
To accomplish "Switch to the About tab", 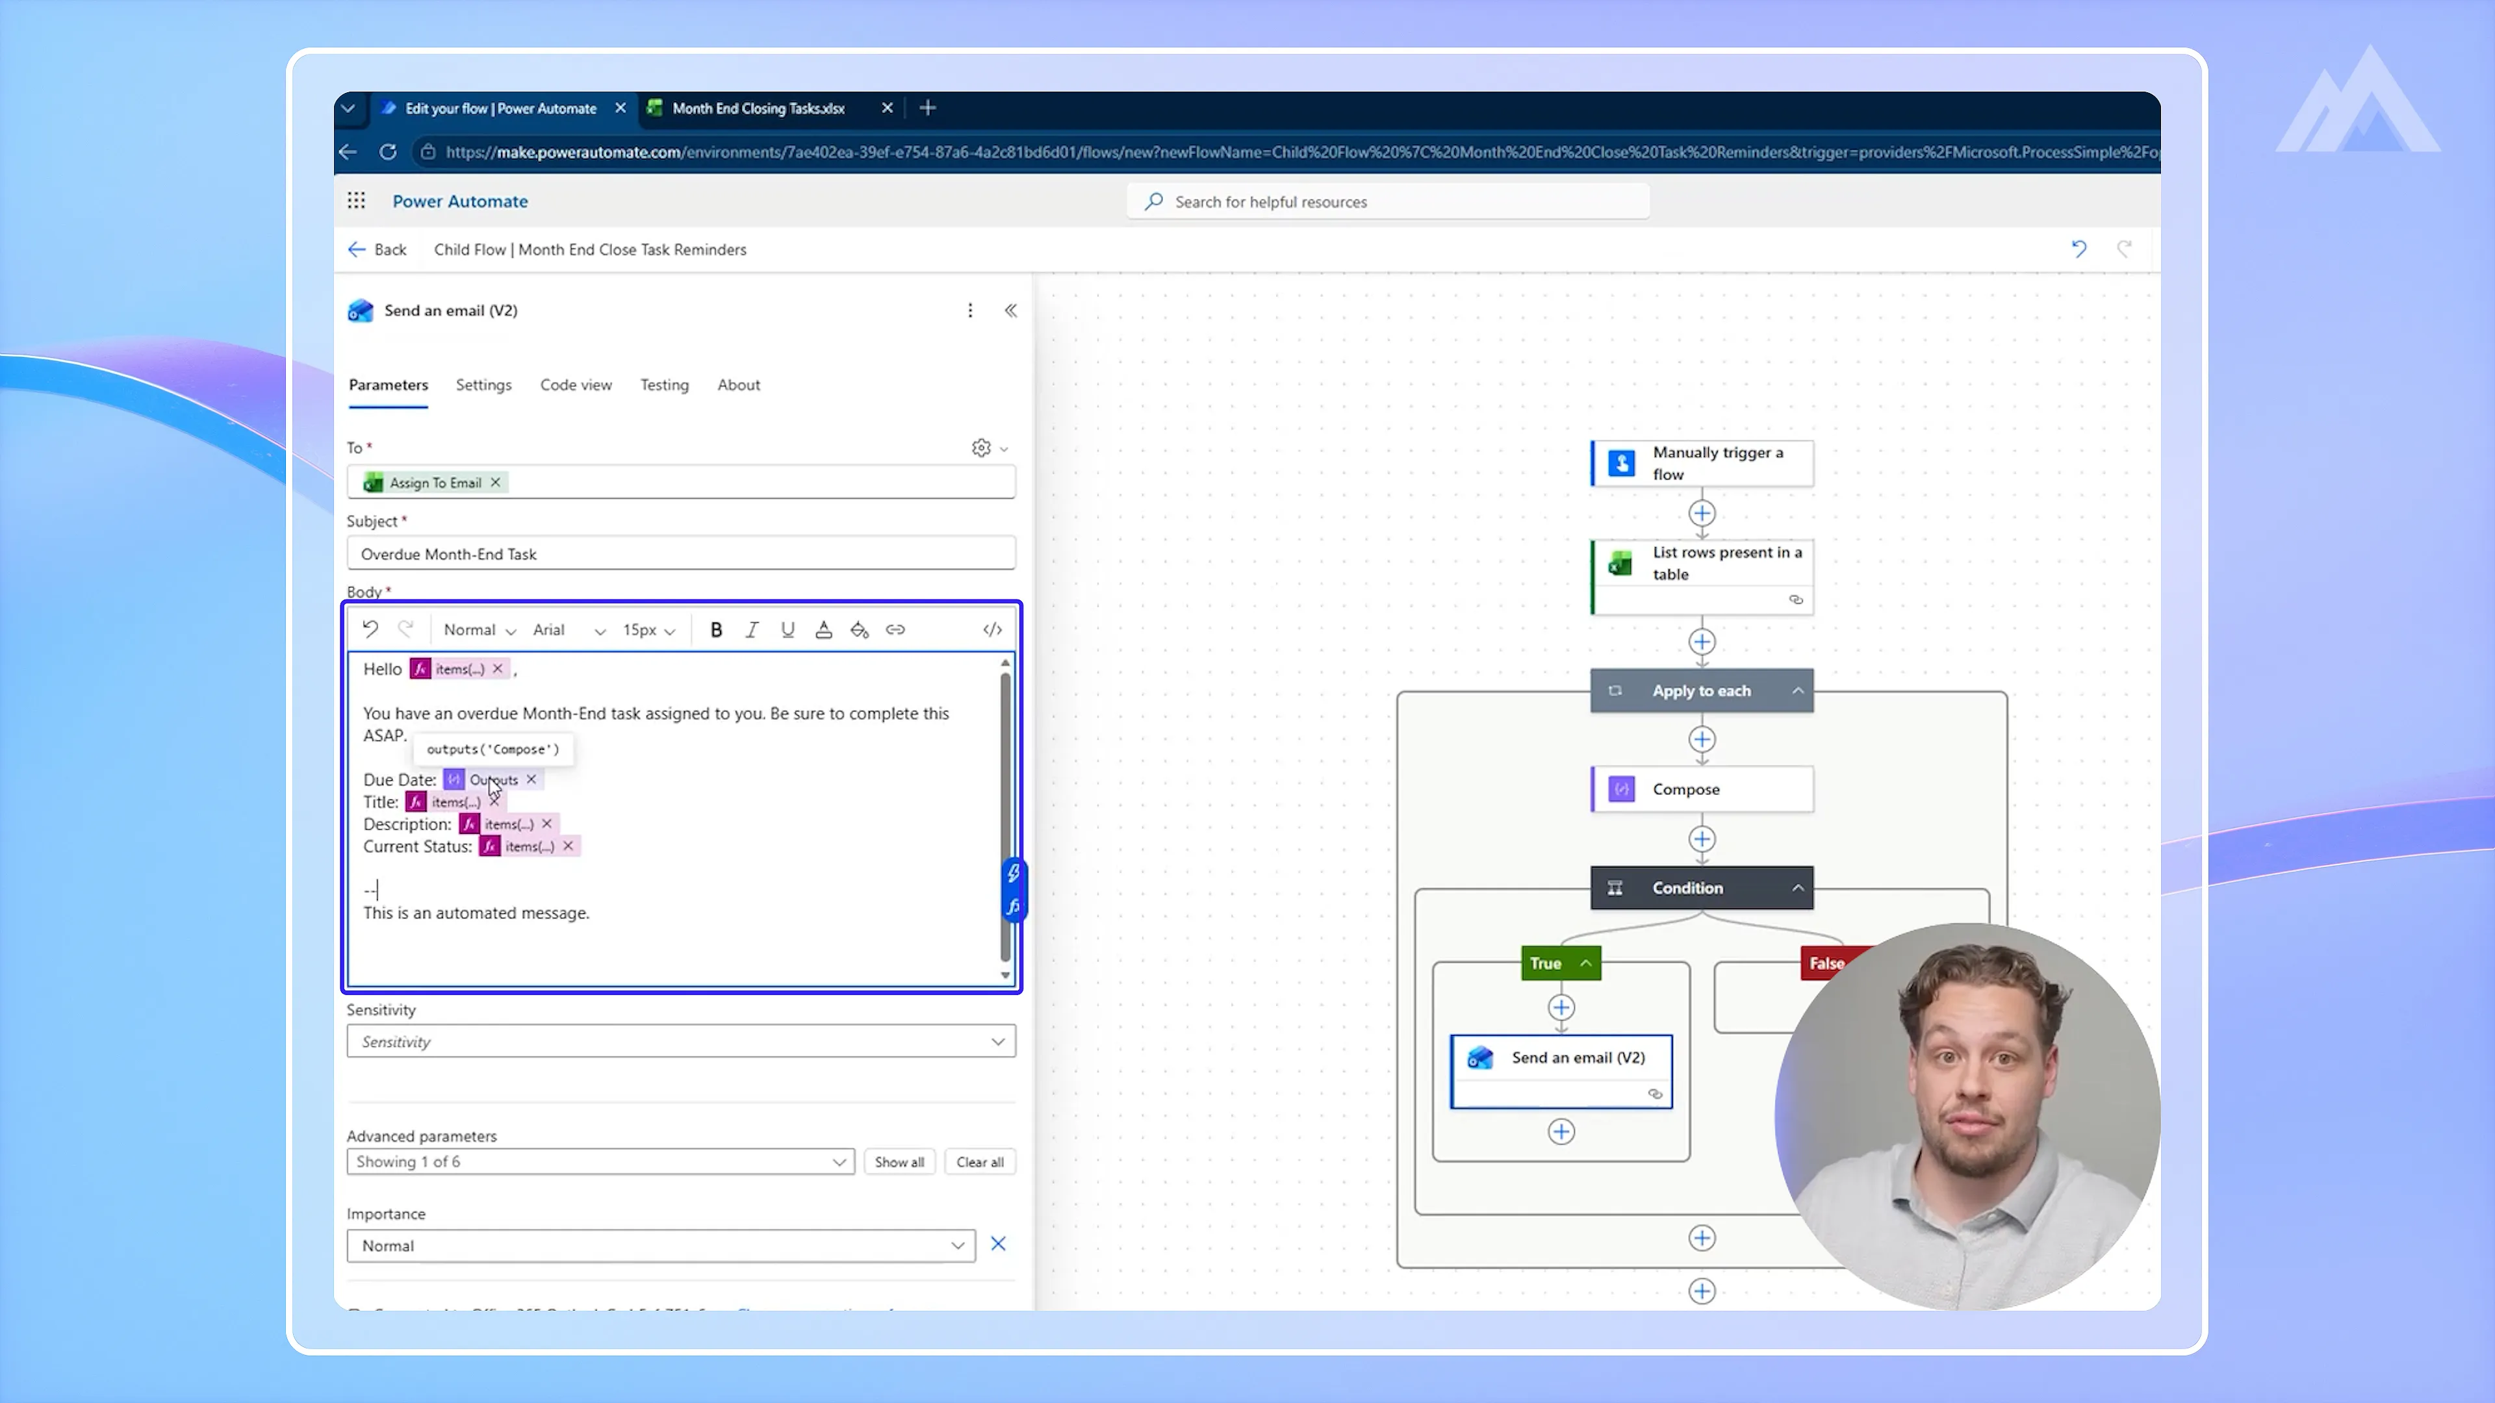I will pos(738,385).
